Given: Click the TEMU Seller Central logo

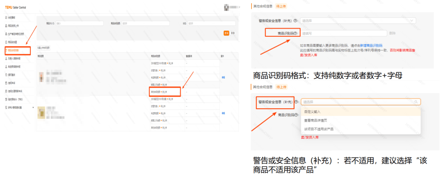Looking at the screenshot, I should [x=16, y=7].
